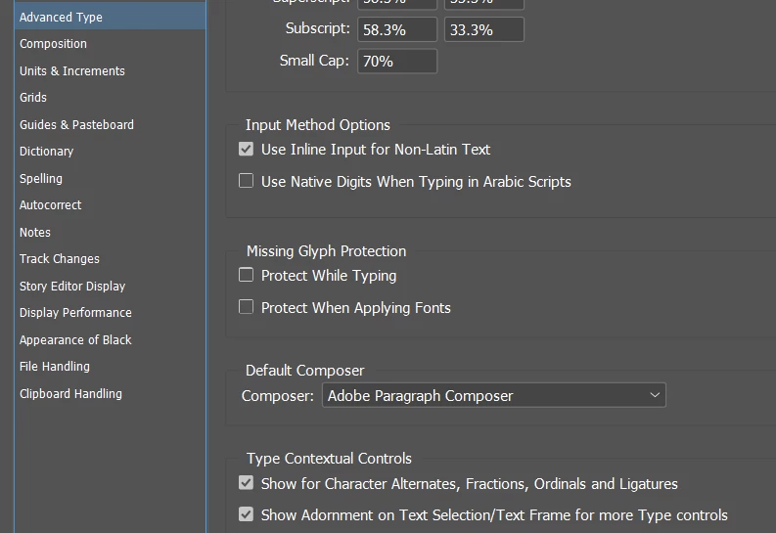Open Units & Increments preferences
This screenshot has width=776, height=533.
pos(72,70)
